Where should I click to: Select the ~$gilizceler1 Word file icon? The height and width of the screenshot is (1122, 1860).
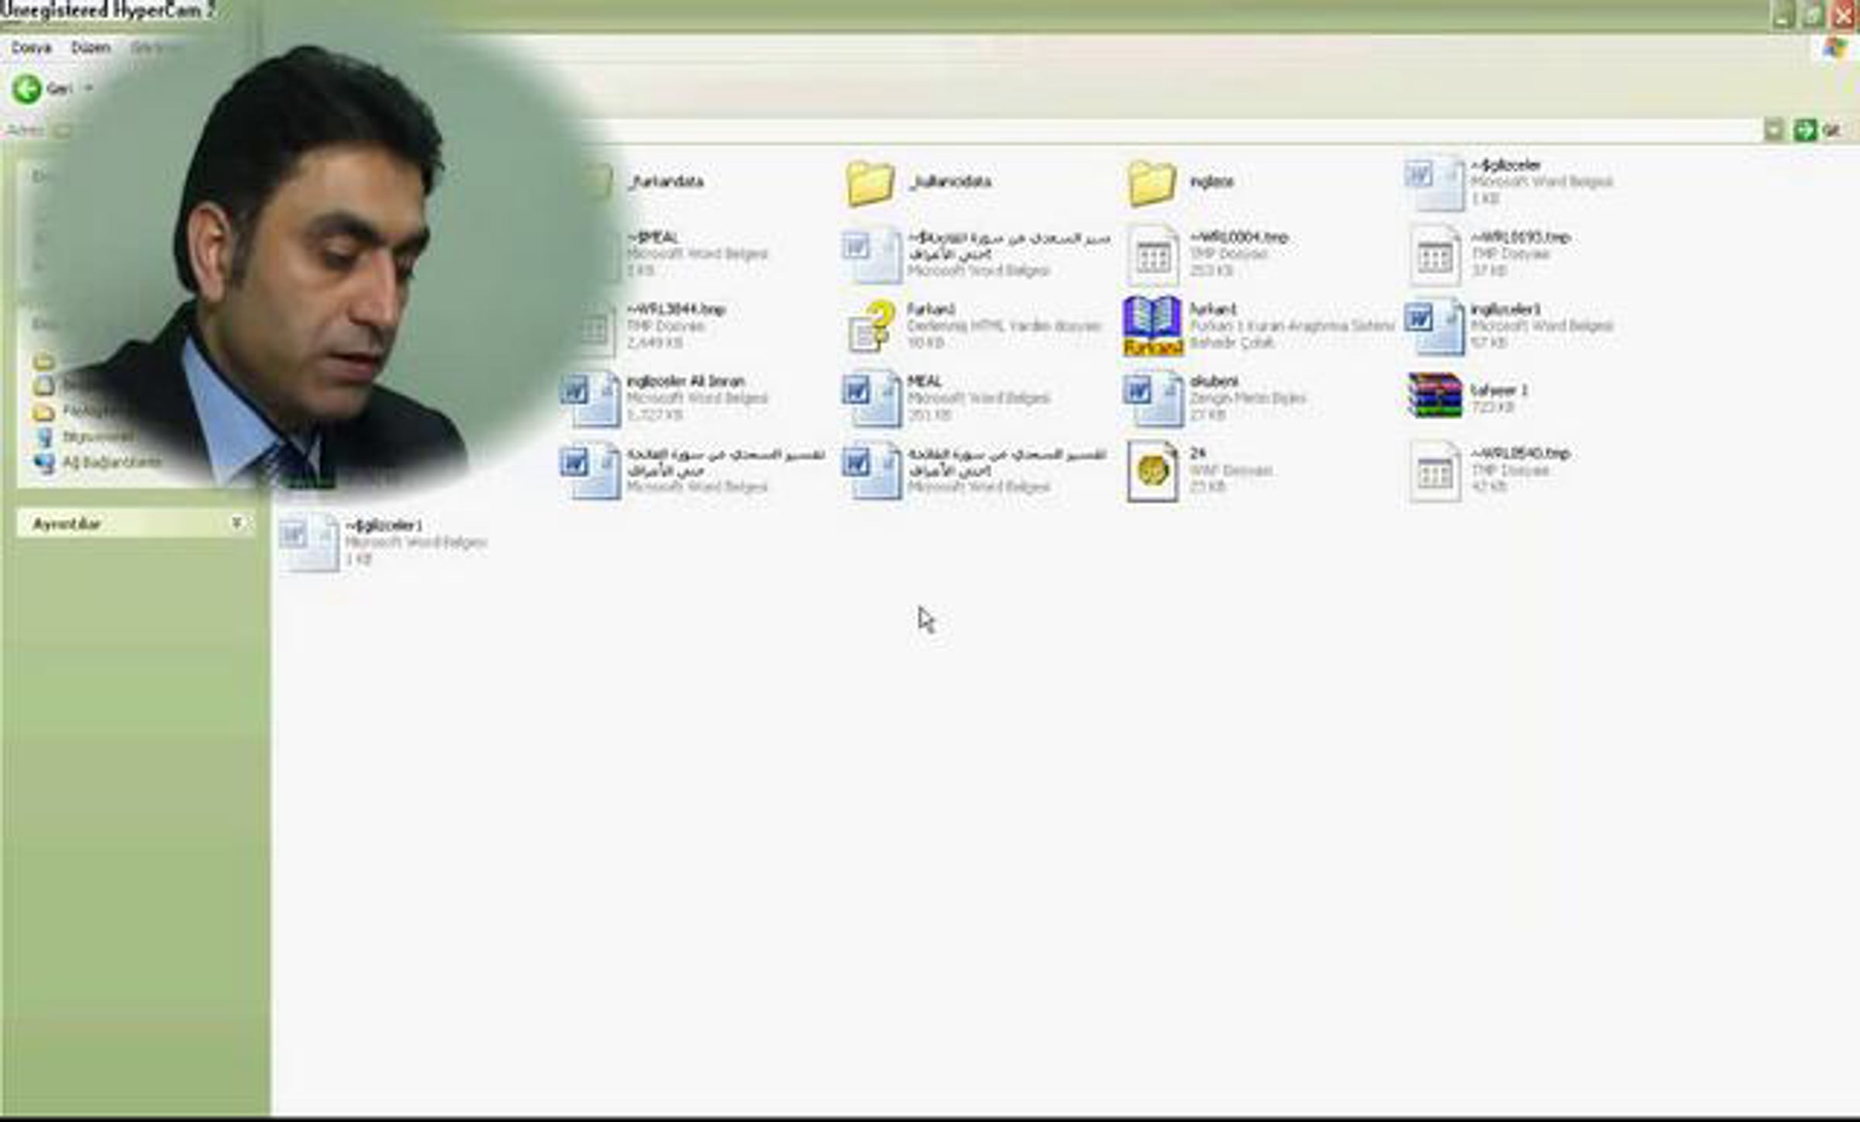tap(309, 542)
